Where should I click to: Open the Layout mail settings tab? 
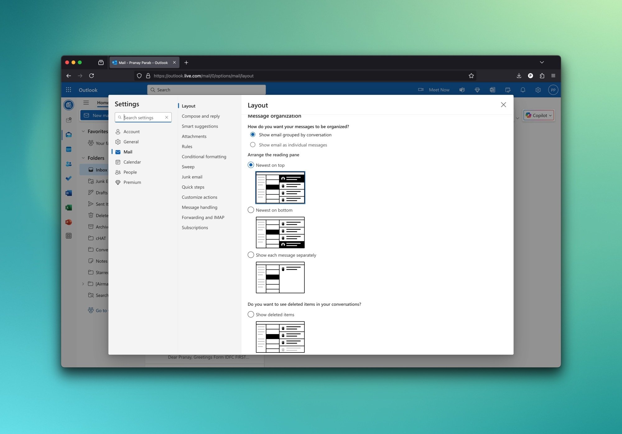[x=188, y=106]
